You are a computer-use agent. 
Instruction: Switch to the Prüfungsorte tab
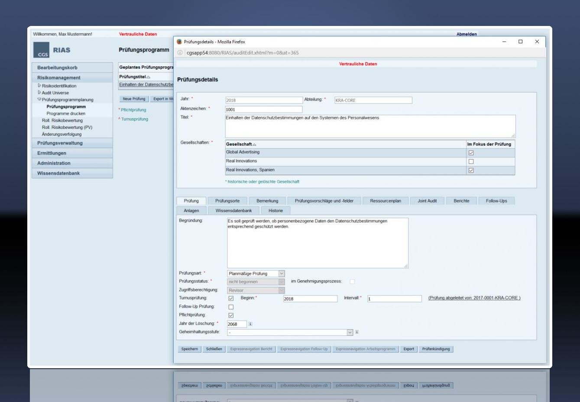pos(227,201)
